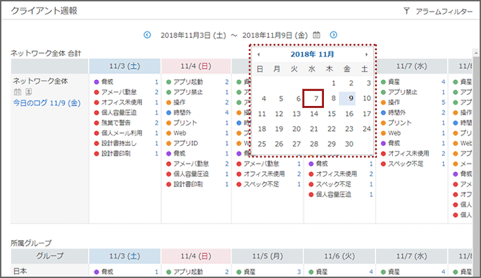
Task: Click count for アメーバ勤怠 on 11/3
Action: (156, 92)
